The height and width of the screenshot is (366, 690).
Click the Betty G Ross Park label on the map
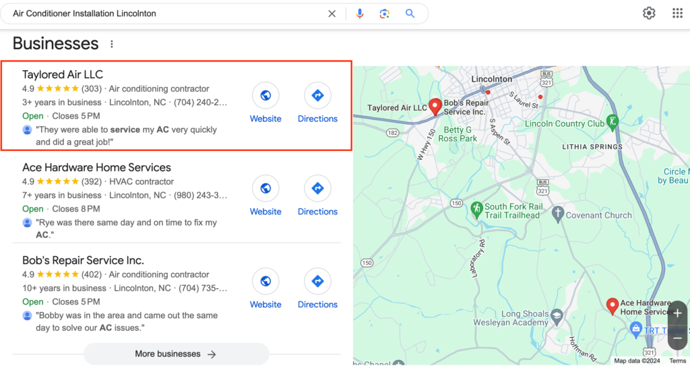pyautogui.click(x=458, y=134)
